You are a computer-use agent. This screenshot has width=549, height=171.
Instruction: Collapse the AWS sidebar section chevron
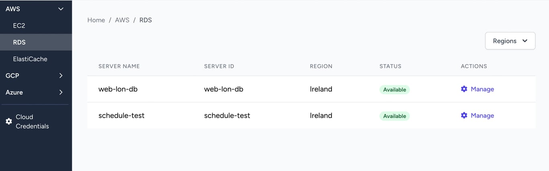point(61,9)
